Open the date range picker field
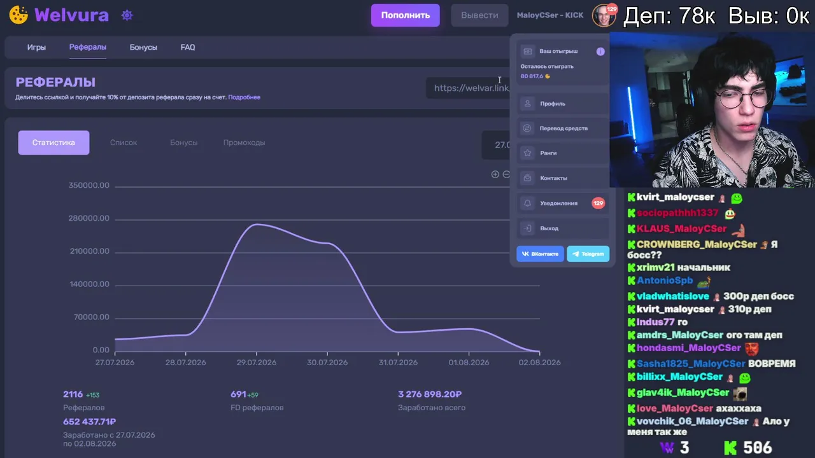 pos(497,145)
